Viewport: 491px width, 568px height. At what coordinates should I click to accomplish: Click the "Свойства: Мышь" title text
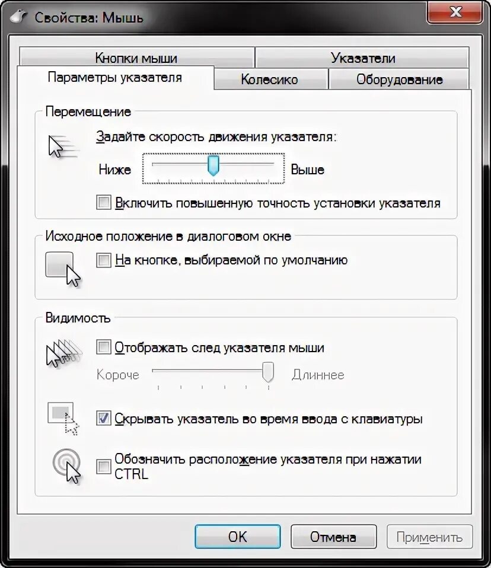click(89, 17)
